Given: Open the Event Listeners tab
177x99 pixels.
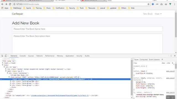Looking at the screenshot, I should 154,60.
